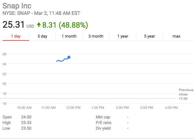This screenshot has width=194, height=139.
Task: Open the 1 month chart view
Action: [x=69, y=36]
